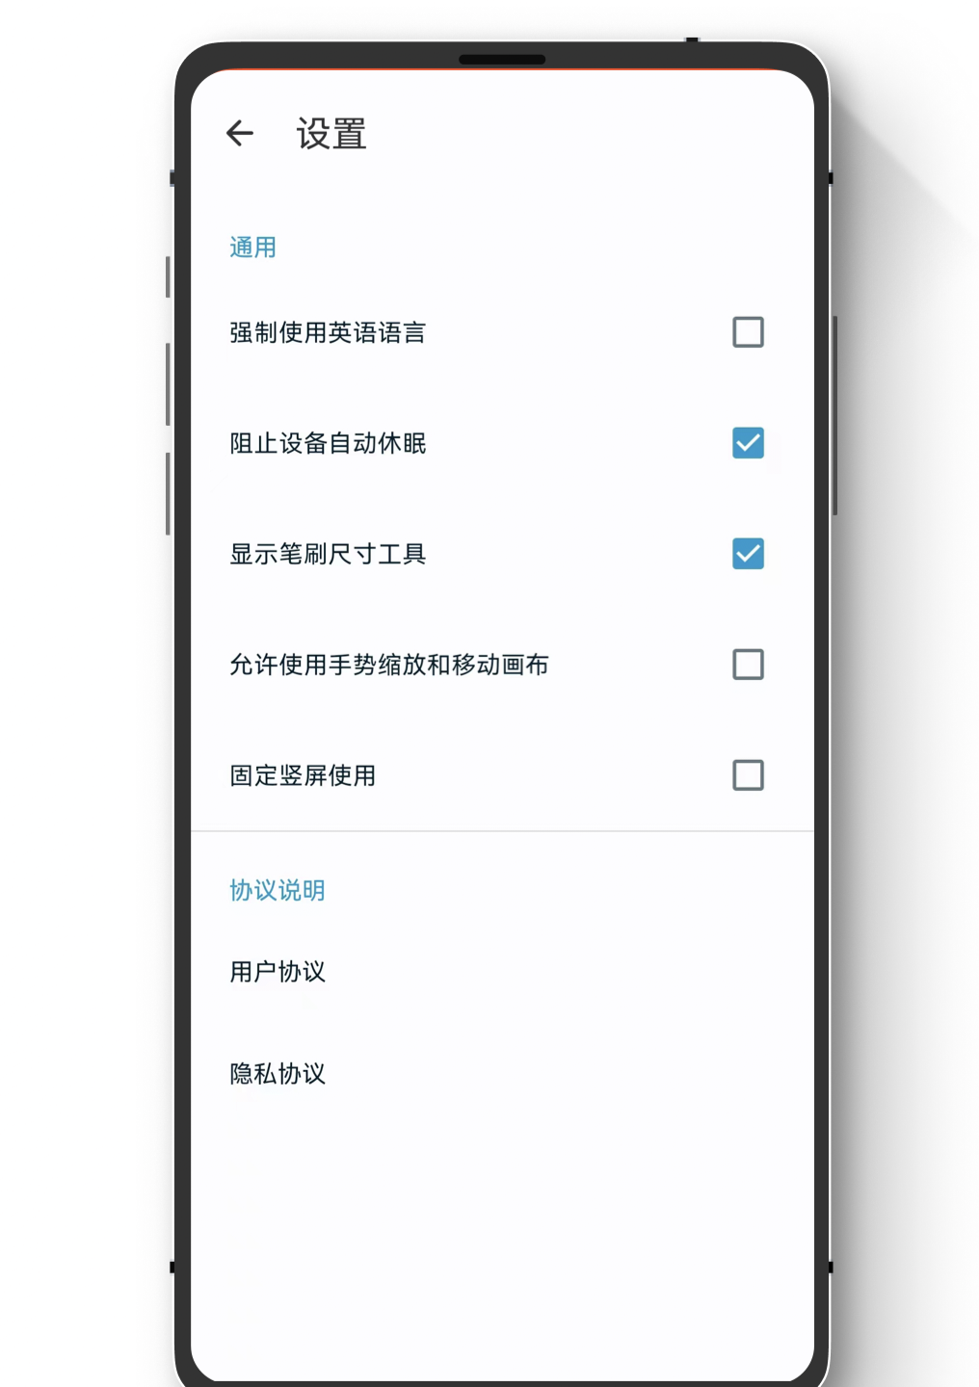Tick the 允许使用手势缩放和移动画布 checkbox

click(x=748, y=665)
